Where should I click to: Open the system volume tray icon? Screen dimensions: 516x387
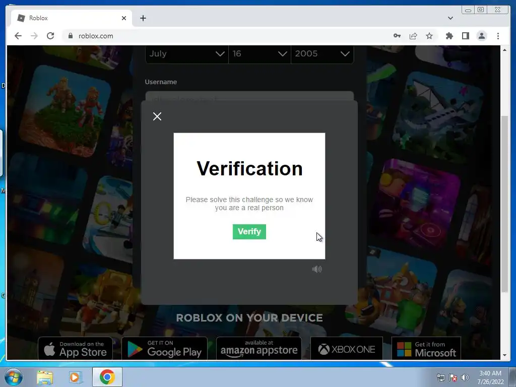pyautogui.click(x=465, y=377)
